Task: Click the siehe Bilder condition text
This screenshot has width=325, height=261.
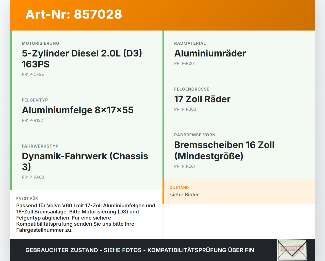Action: 184,195
